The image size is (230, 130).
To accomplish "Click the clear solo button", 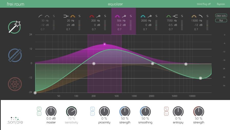I will pyautogui.click(x=221, y=16).
